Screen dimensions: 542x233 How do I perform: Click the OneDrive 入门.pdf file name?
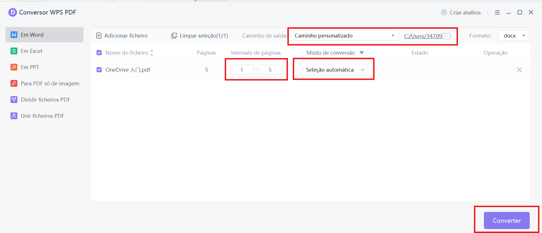tap(128, 70)
